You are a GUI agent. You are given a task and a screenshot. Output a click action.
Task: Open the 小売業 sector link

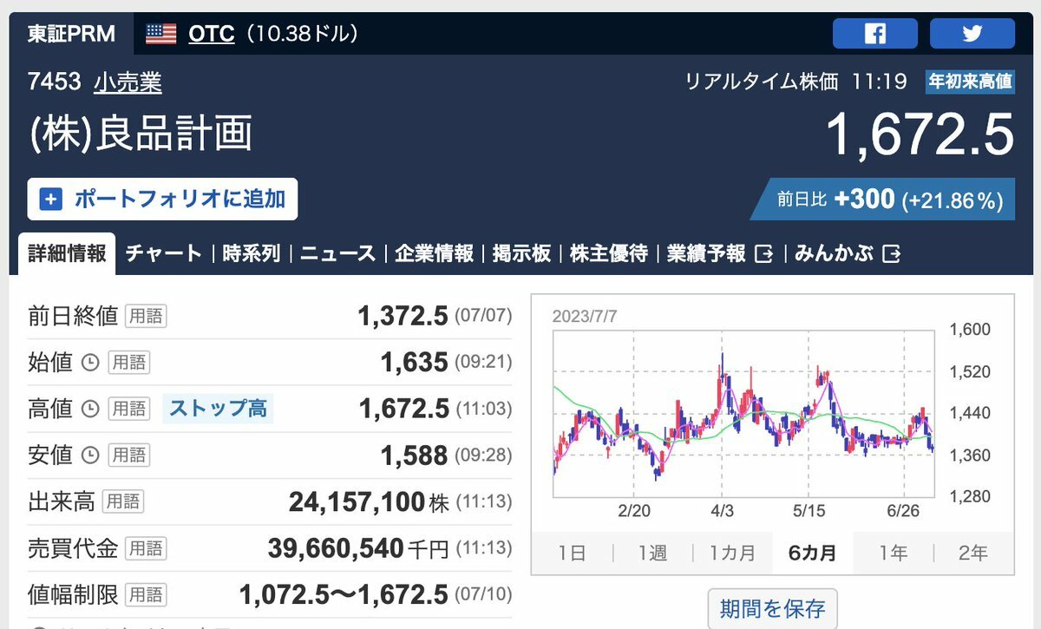click(128, 82)
